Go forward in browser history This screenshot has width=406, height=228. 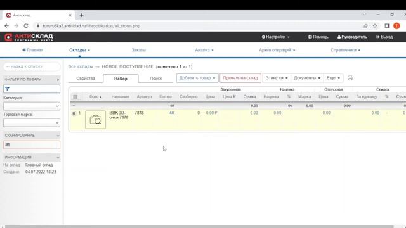click(16, 26)
